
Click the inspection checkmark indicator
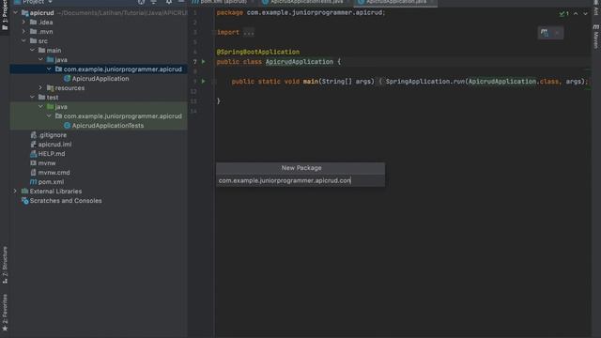(x=563, y=13)
